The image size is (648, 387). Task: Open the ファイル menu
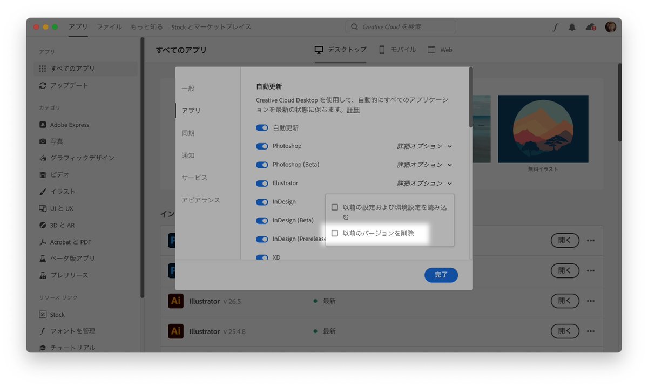tap(109, 27)
